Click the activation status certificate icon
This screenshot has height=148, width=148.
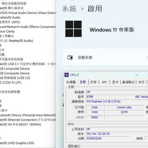[x=70, y=57]
